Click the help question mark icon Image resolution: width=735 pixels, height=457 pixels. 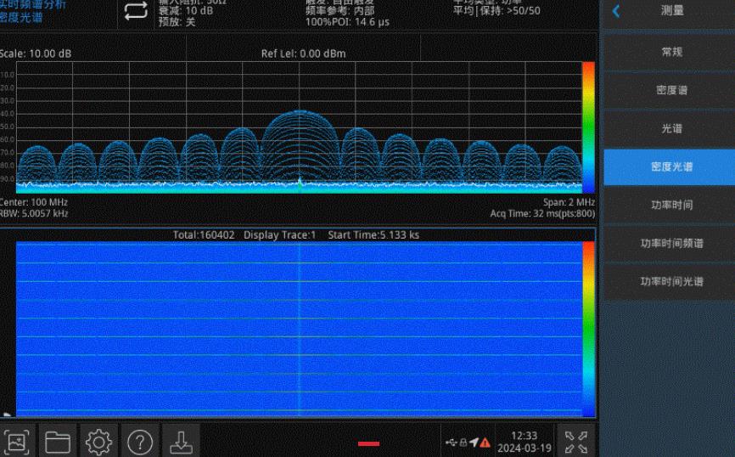pyautogui.click(x=140, y=442)
